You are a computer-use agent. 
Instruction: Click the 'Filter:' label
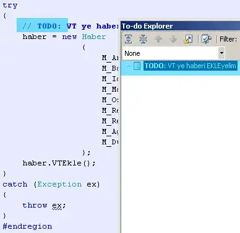point(228,39)
